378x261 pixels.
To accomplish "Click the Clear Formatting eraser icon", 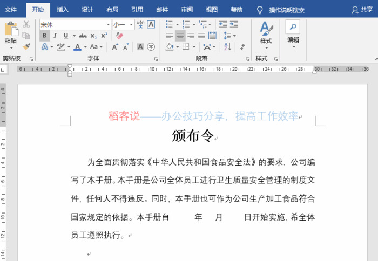I will (119, 36).
